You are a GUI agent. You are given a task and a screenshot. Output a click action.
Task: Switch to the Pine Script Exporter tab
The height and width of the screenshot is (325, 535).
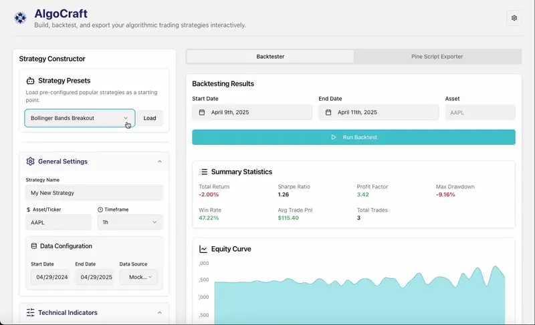(437, 57)
